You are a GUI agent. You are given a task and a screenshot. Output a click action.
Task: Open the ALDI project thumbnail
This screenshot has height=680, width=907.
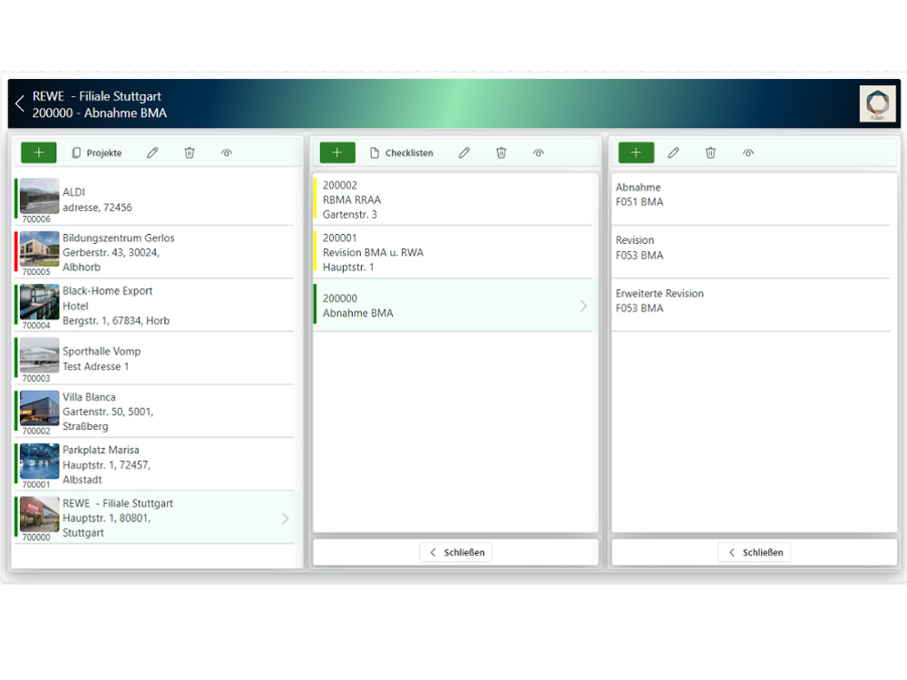pos(39,196)
